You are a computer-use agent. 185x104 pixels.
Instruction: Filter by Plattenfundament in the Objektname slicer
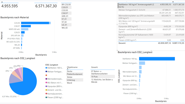tap(75, 74)
